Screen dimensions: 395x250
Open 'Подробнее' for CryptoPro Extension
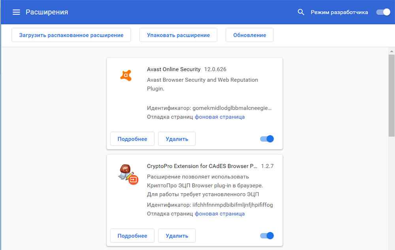132,236
